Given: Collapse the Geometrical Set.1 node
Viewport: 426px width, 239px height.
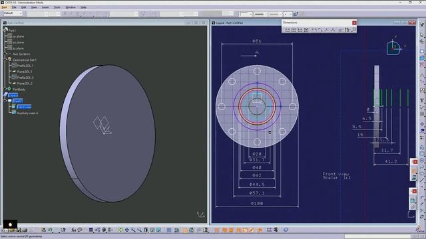Looking at the screenshot, I should [x=5, y=58].
